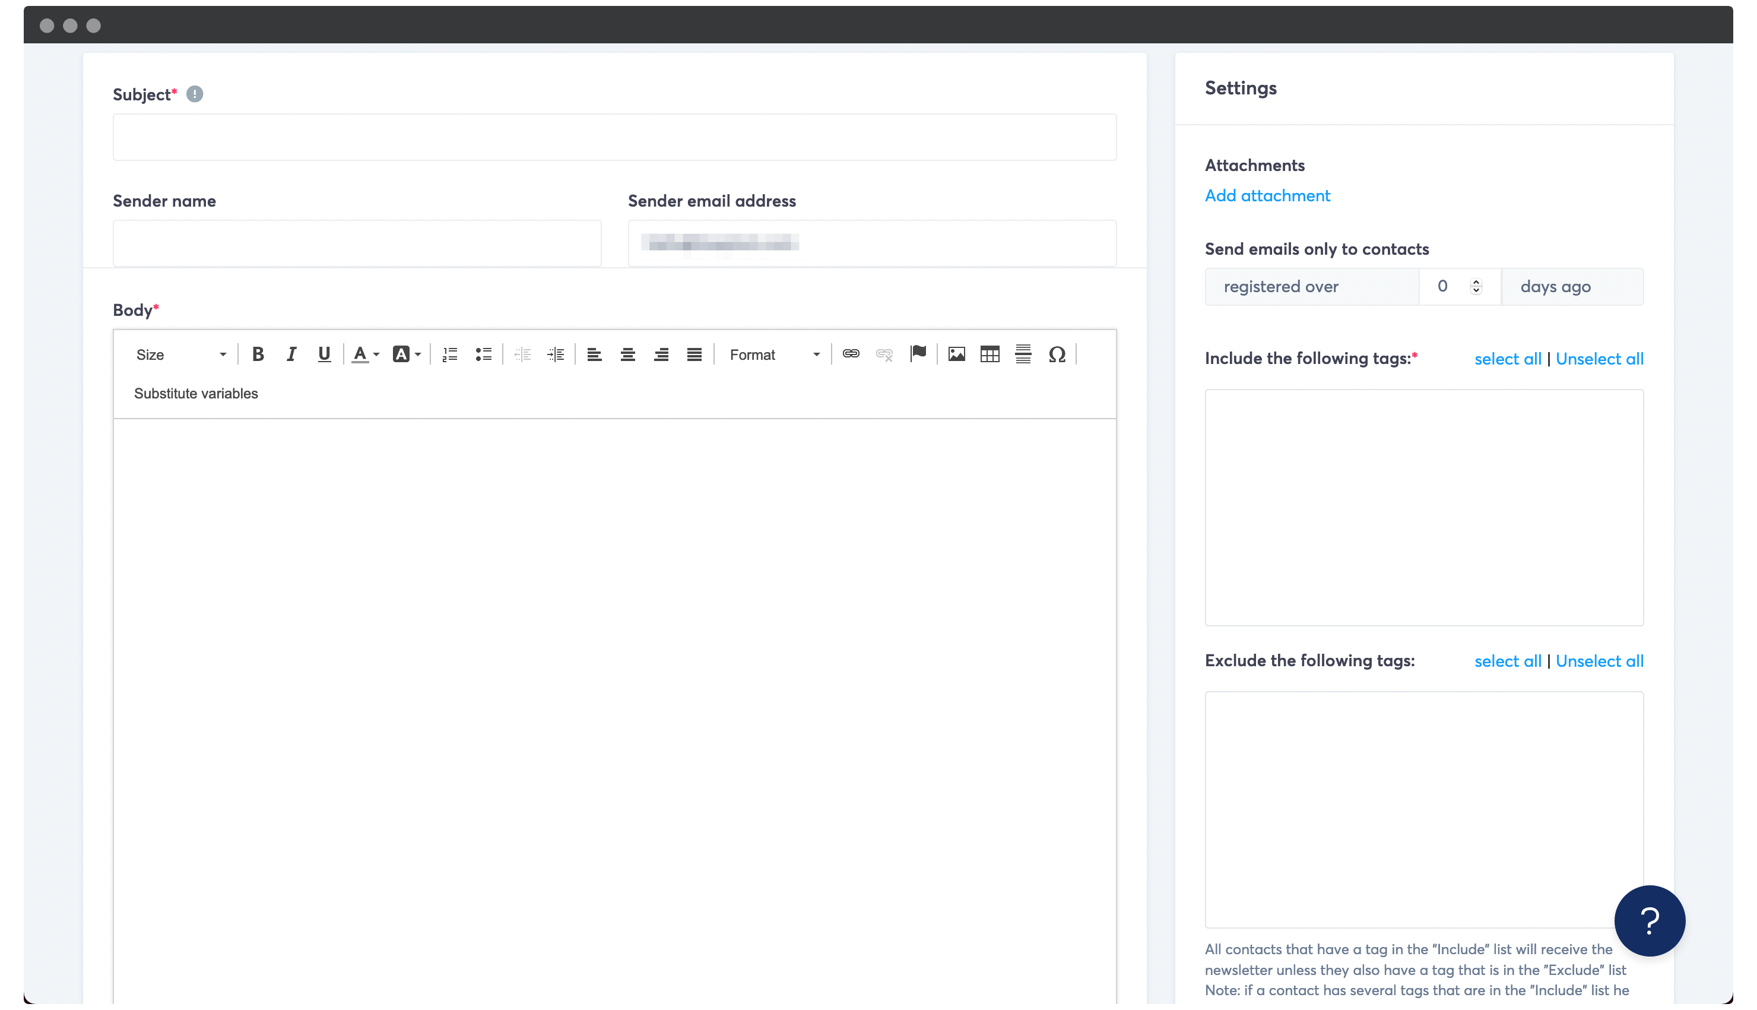Toggle underline formatting
Viewport: 1757px width, 1010px height.
click(x=324, y=354)
